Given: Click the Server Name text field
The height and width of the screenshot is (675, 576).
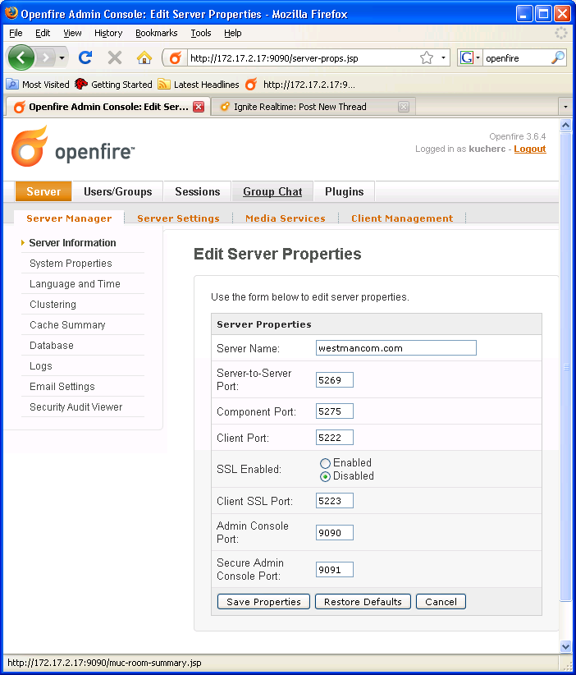Looking at the screenshot, I should [x=395, y=348].
